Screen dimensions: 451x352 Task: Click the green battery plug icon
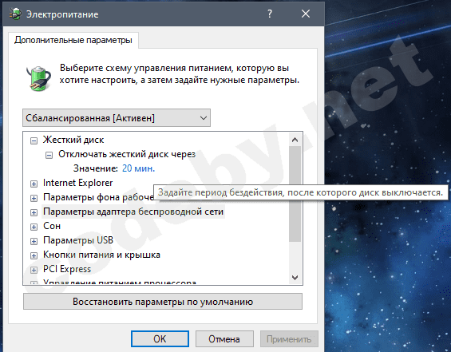pyautogui.click(x=39, y=78)
